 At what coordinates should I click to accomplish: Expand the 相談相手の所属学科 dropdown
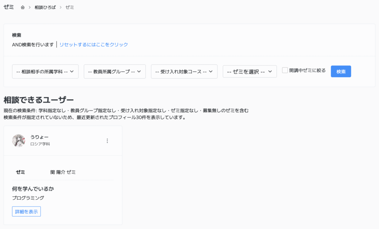pyautogui.click(x=45, y=71)
